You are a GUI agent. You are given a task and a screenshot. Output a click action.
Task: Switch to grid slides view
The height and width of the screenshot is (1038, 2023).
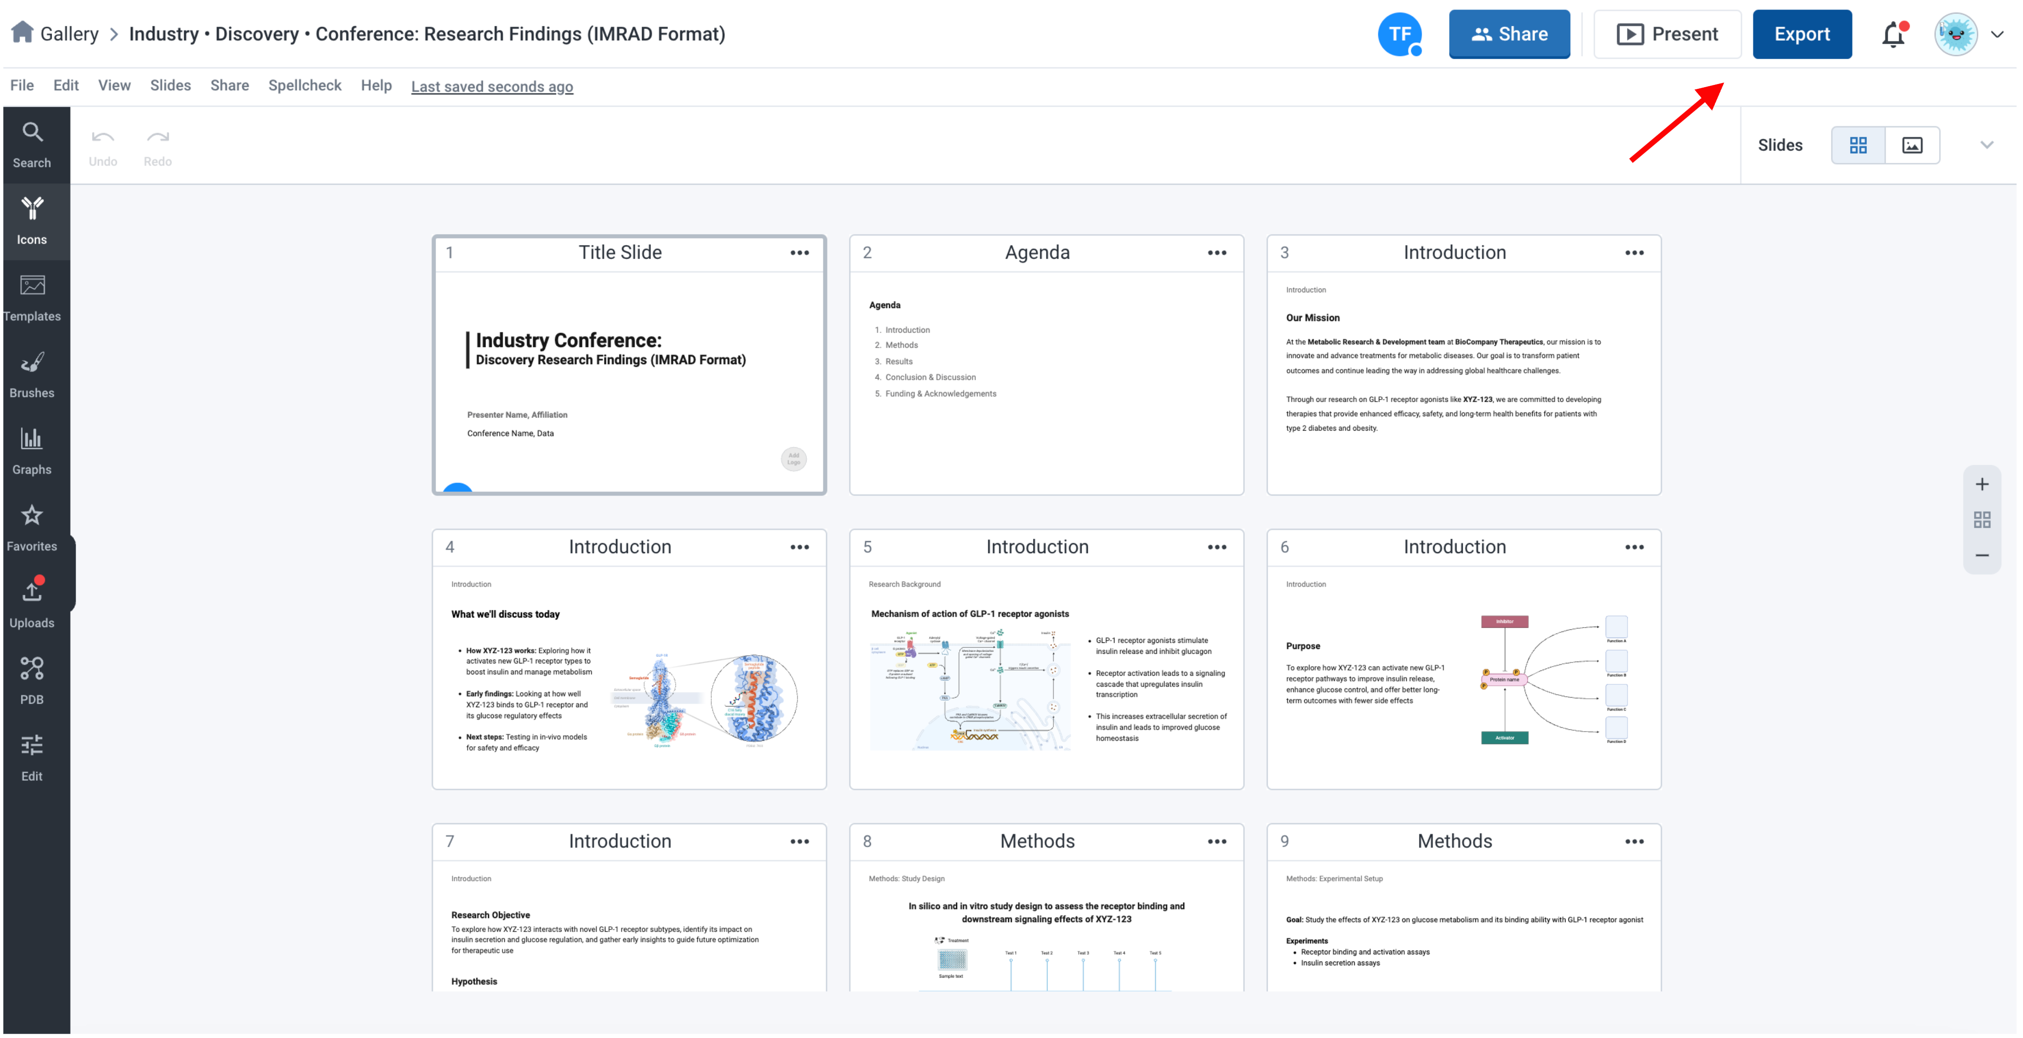[x=1858, y=145]
